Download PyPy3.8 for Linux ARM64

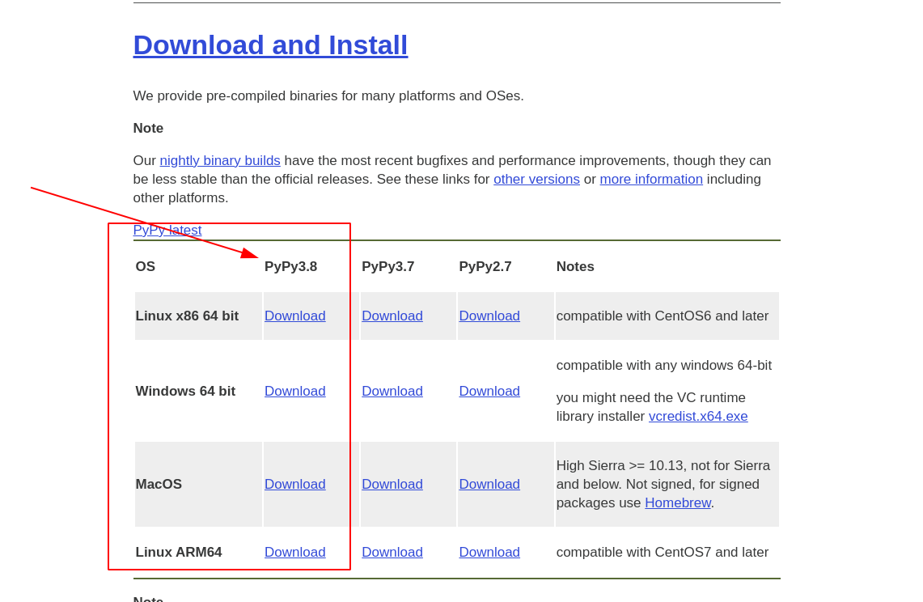pyautogui.click(x=295, y=553)
